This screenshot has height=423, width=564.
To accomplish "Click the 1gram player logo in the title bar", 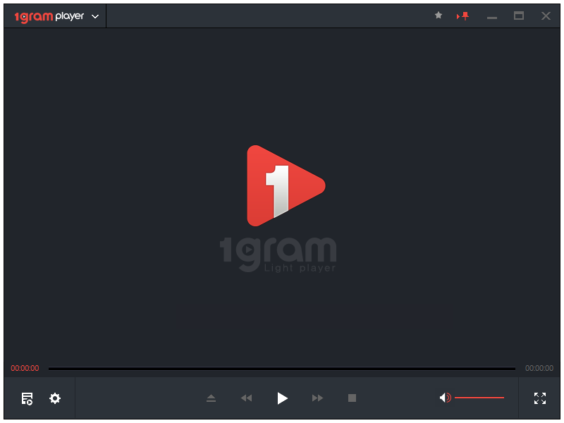I will (x=49, y=16).
